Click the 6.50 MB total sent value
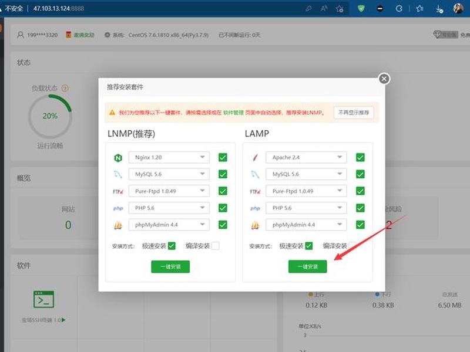 pyautogui.click(x=449, y=305)
